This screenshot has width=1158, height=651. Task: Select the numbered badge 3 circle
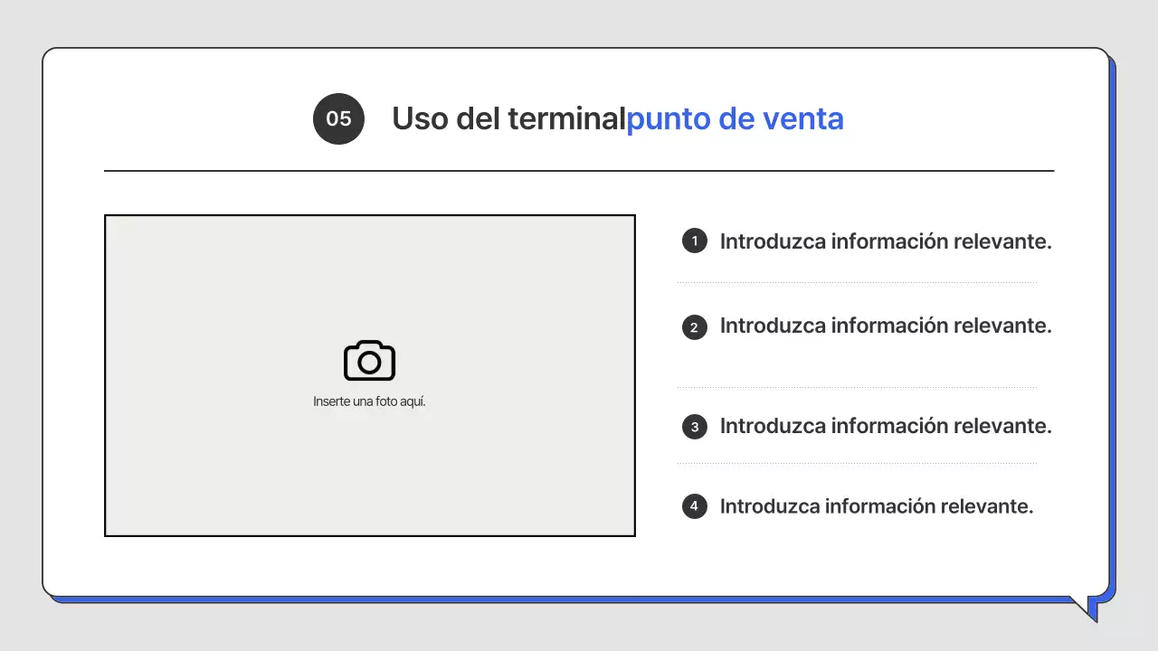694,426
